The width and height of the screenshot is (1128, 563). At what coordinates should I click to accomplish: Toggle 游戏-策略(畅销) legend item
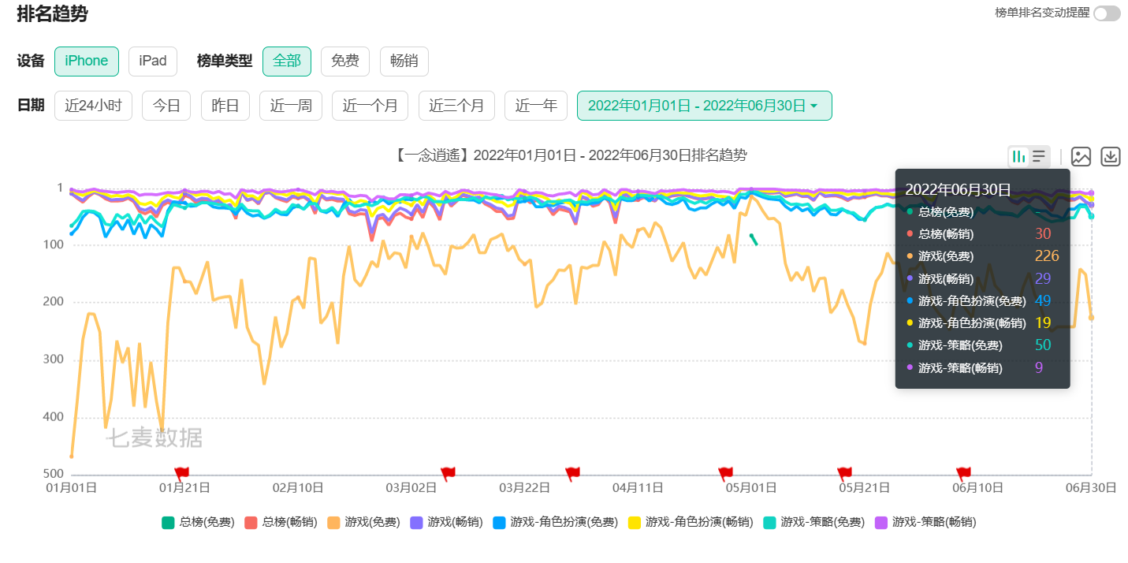(925, 522)
